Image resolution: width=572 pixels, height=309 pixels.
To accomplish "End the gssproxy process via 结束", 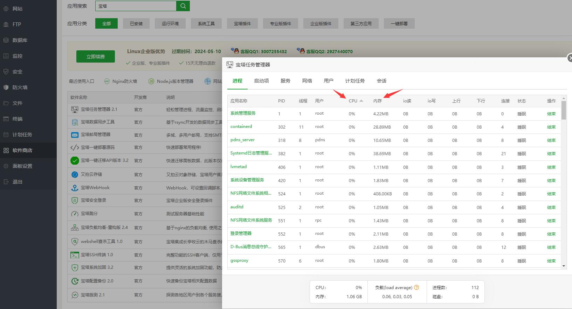I will [x=551, y=261].
